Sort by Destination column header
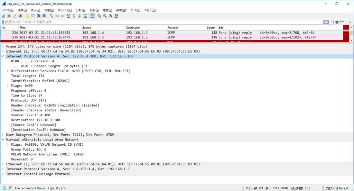Image resolution: width=354 pixels, height=191 pixels. pyautogui.click(x=146, y=28)
